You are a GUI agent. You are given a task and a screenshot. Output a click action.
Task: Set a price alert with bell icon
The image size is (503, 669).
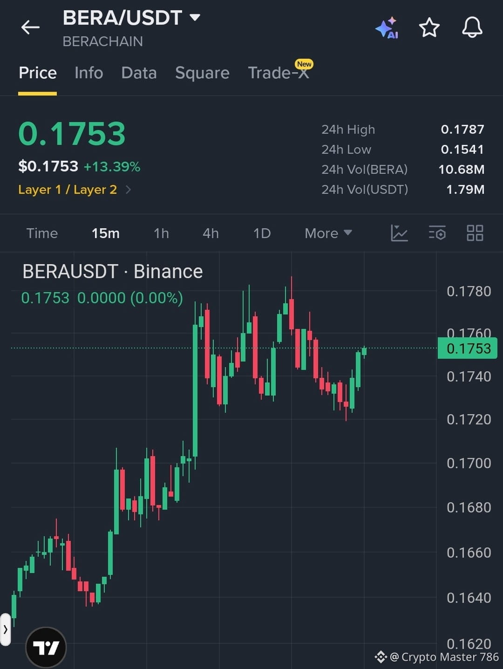(472, 27)
